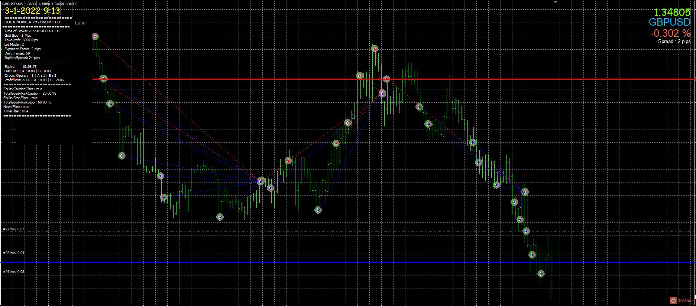Image resolution: width=696 pixels, height=306 pixels.
Task: Select the #28 buy 0.04 order label
Action: tap(14, 253)
